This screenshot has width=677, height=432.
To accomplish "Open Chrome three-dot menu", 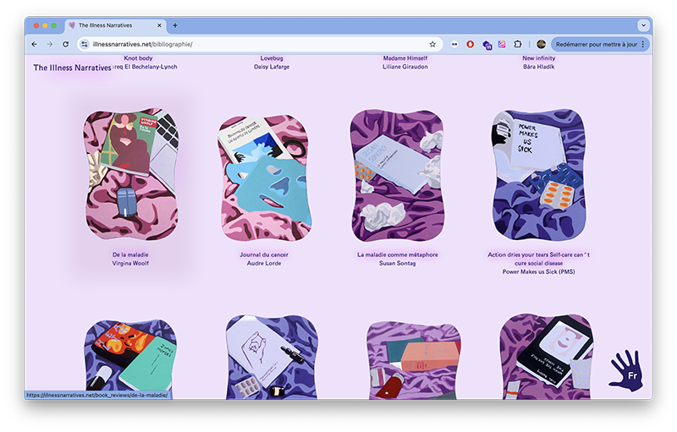I will pos(643,44).
